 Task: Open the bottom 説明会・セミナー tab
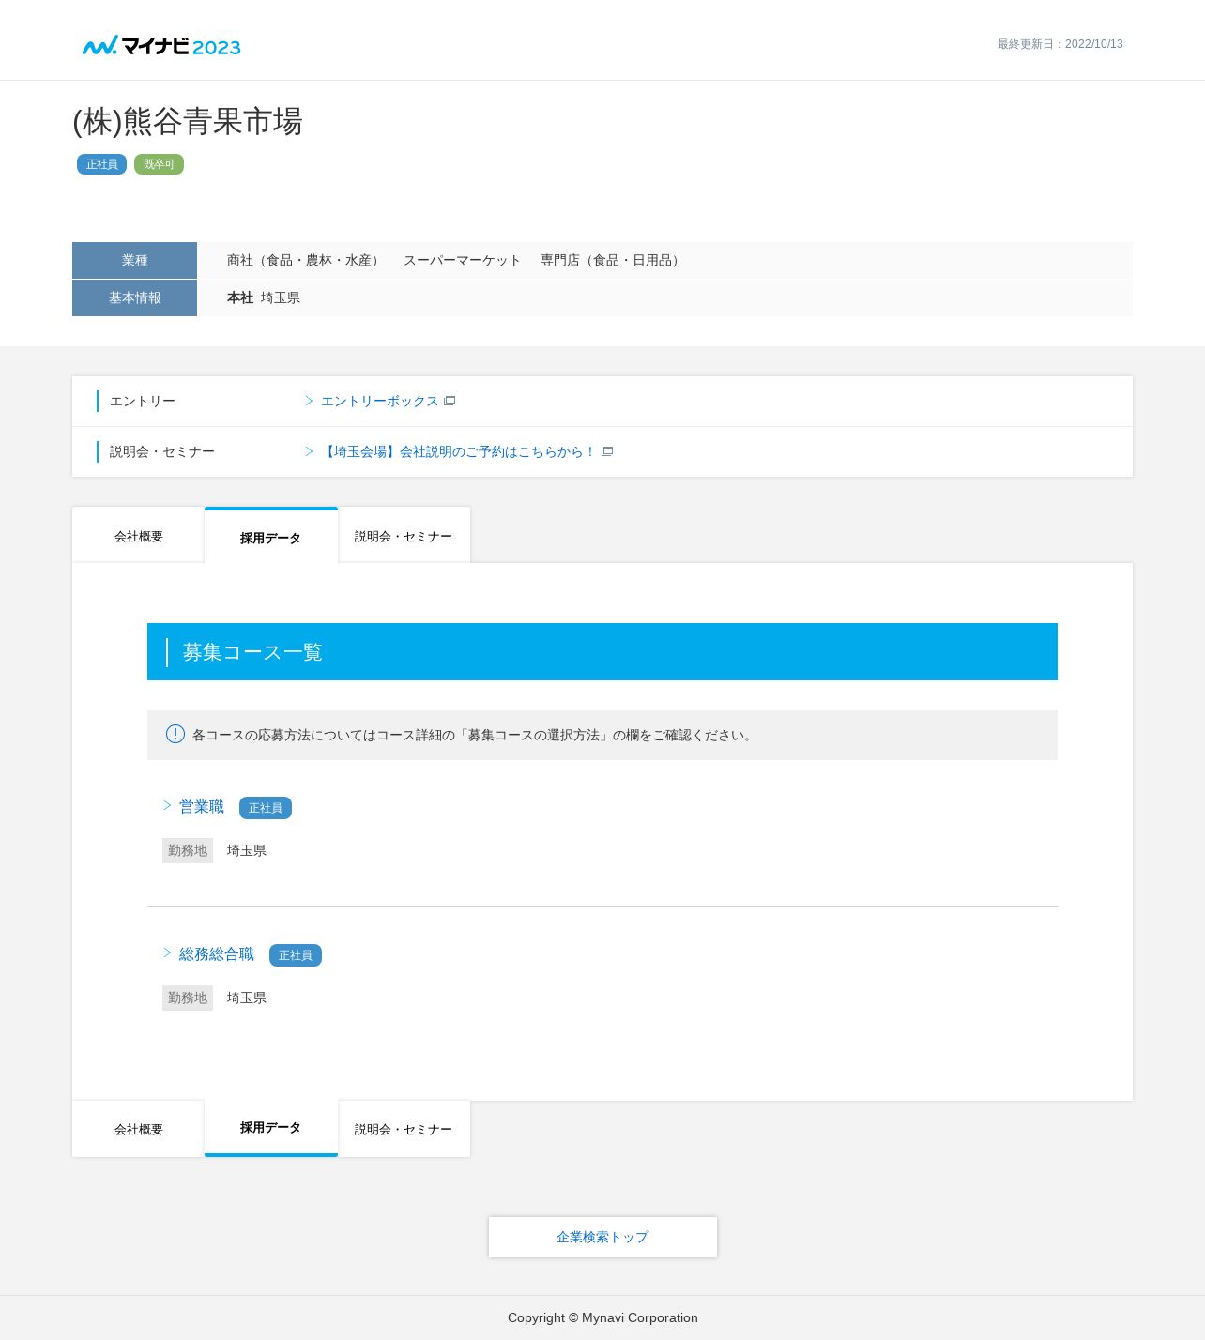[x=404, y=1129]
